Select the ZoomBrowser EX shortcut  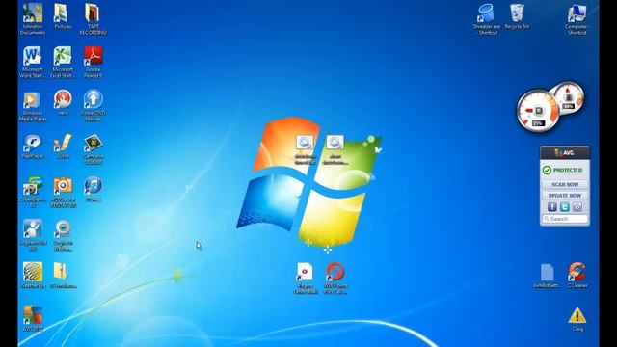32,193
